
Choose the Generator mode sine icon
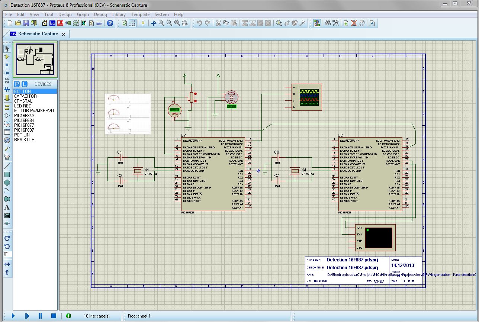(x=7, y=140)
